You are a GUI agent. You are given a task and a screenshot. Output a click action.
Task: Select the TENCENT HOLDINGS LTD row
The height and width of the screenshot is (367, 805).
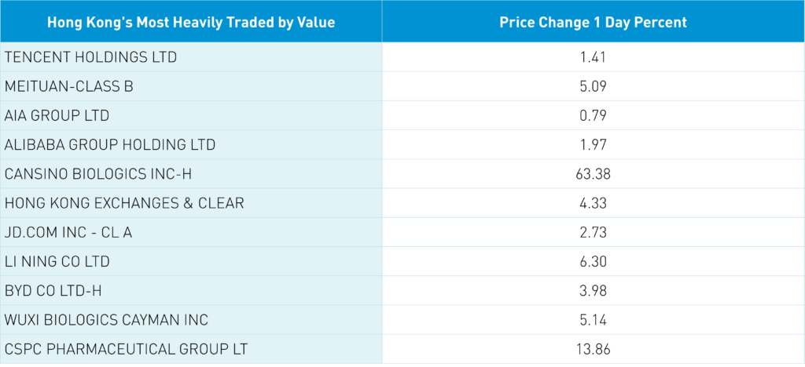(90, 57)
